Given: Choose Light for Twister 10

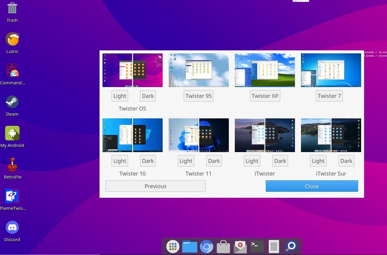Looking at the screenshot, I should pyautogui.click(x=120, y=161).
